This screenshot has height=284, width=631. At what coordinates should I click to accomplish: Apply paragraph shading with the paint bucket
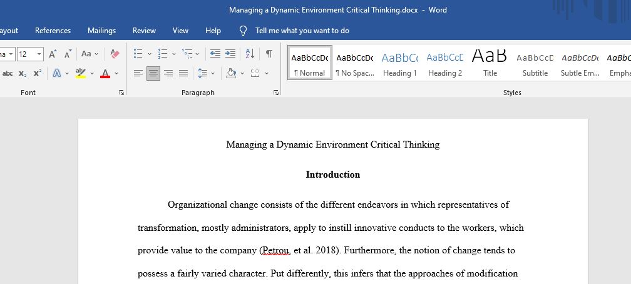[x=231, y=73]
